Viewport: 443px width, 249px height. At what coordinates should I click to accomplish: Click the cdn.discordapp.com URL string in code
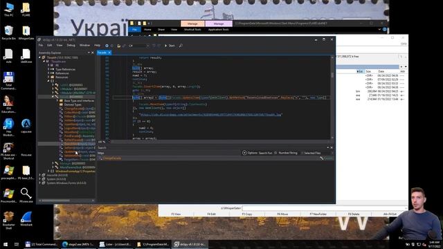(210, 115)
